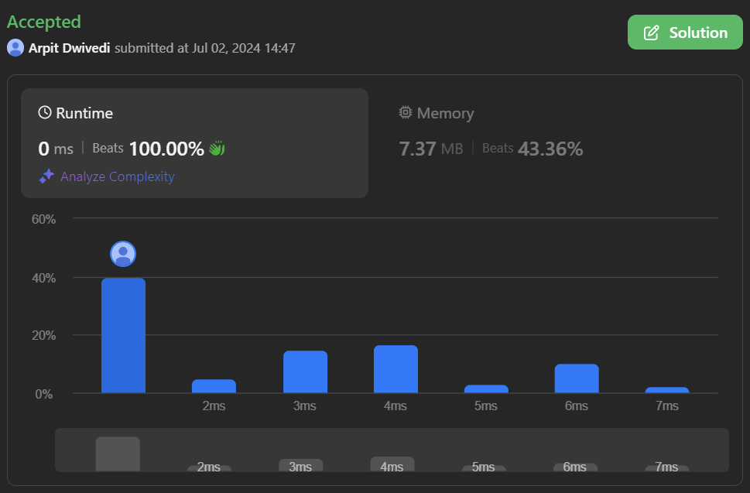The image size is (750, 493).
Task: Click the pencil icon inside the Solution button
Action: point(652,33)
